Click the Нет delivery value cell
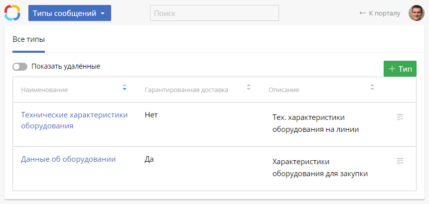Viewport: 429px width, 204px height. [x=151, y=115]
